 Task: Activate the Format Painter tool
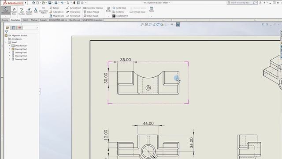[29, 11]
